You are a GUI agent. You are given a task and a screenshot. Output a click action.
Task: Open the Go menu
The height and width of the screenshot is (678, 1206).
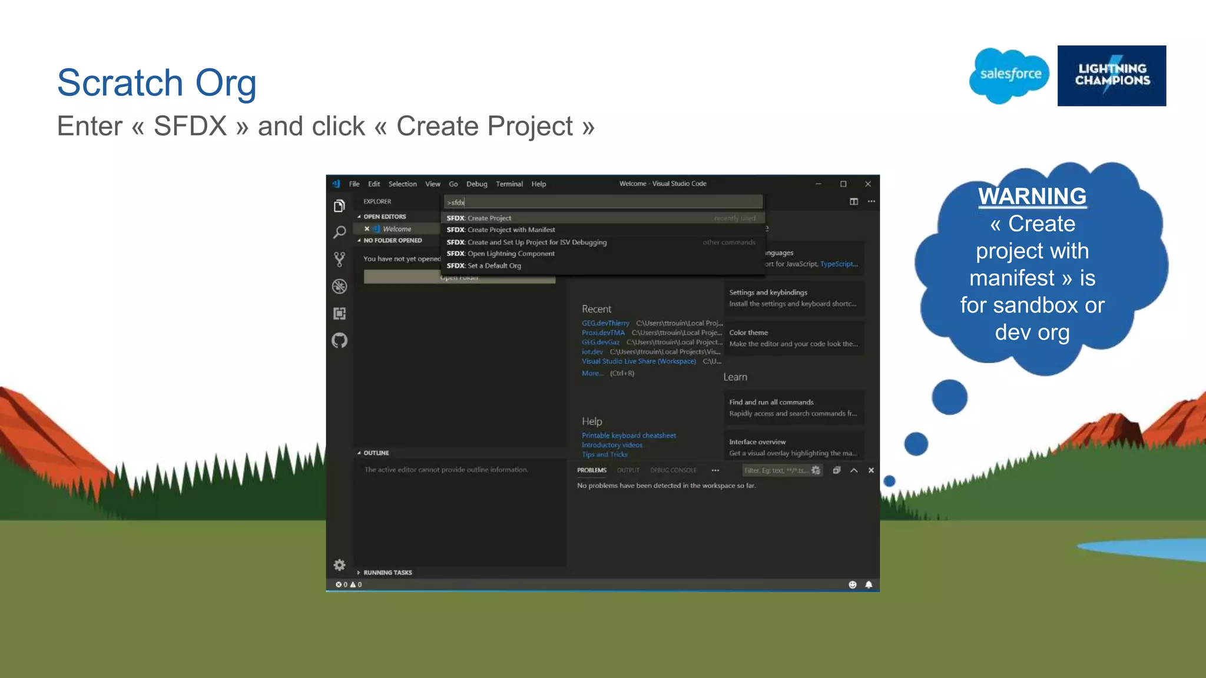(453, 184)
